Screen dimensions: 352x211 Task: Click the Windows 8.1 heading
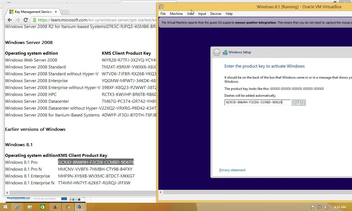tap(19, 145)
